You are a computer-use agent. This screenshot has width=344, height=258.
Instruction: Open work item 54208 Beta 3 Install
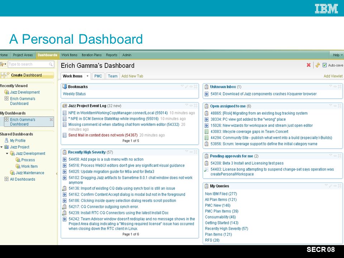[x=247, y=163]
